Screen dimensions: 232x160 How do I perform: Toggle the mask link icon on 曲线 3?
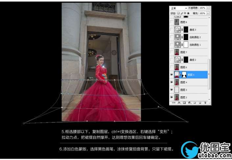(182, 30)
